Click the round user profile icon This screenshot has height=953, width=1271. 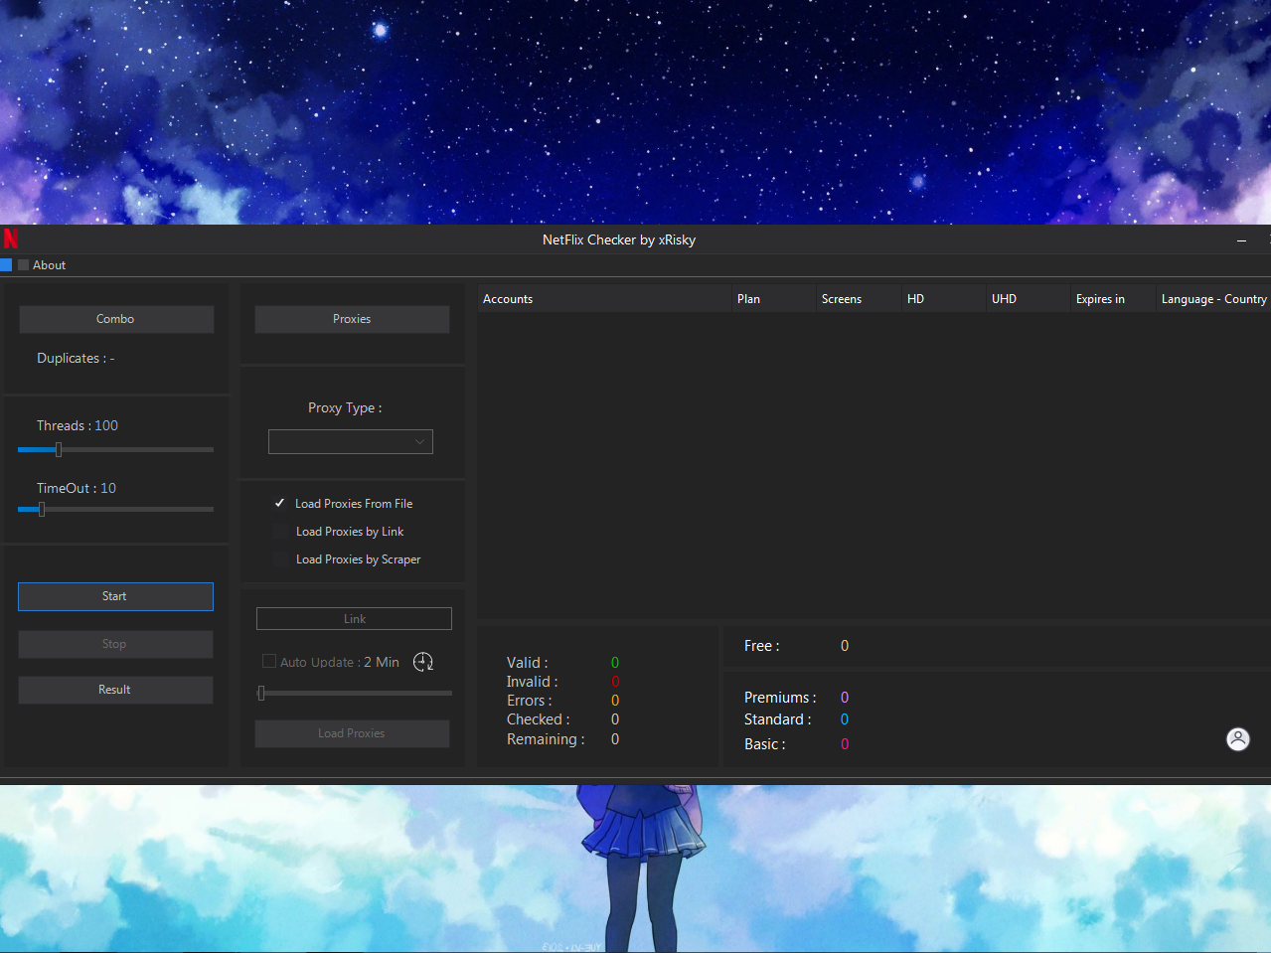point(1237,739)
